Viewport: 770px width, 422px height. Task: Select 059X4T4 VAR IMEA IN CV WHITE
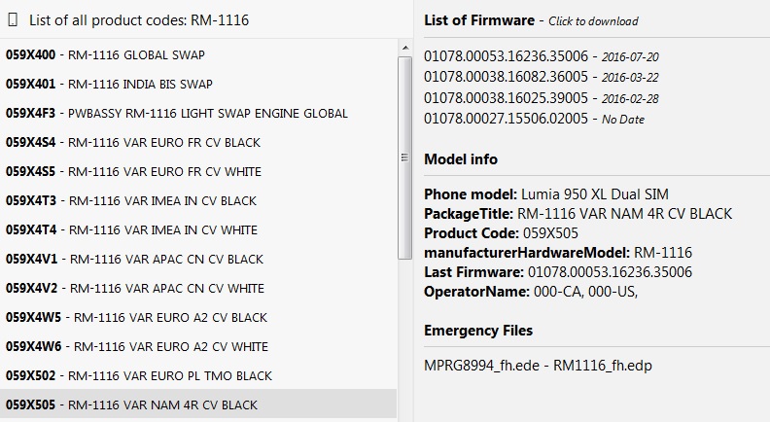[x=198, y=229]
